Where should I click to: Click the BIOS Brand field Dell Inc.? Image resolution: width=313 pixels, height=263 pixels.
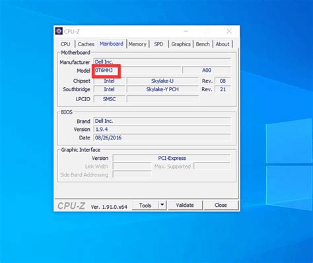pyautogui.click(x=162, y=121)
